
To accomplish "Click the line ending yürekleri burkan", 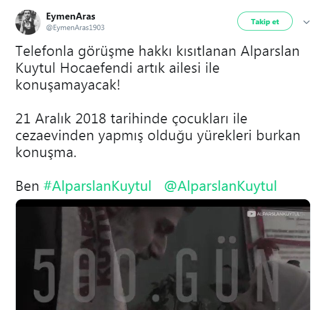I will tap(158, 136).
